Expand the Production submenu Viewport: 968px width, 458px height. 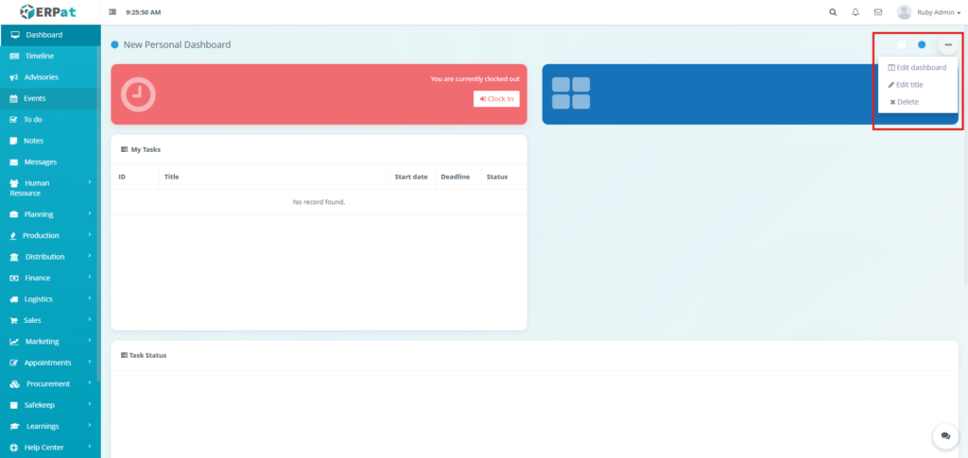pos(90,235)
